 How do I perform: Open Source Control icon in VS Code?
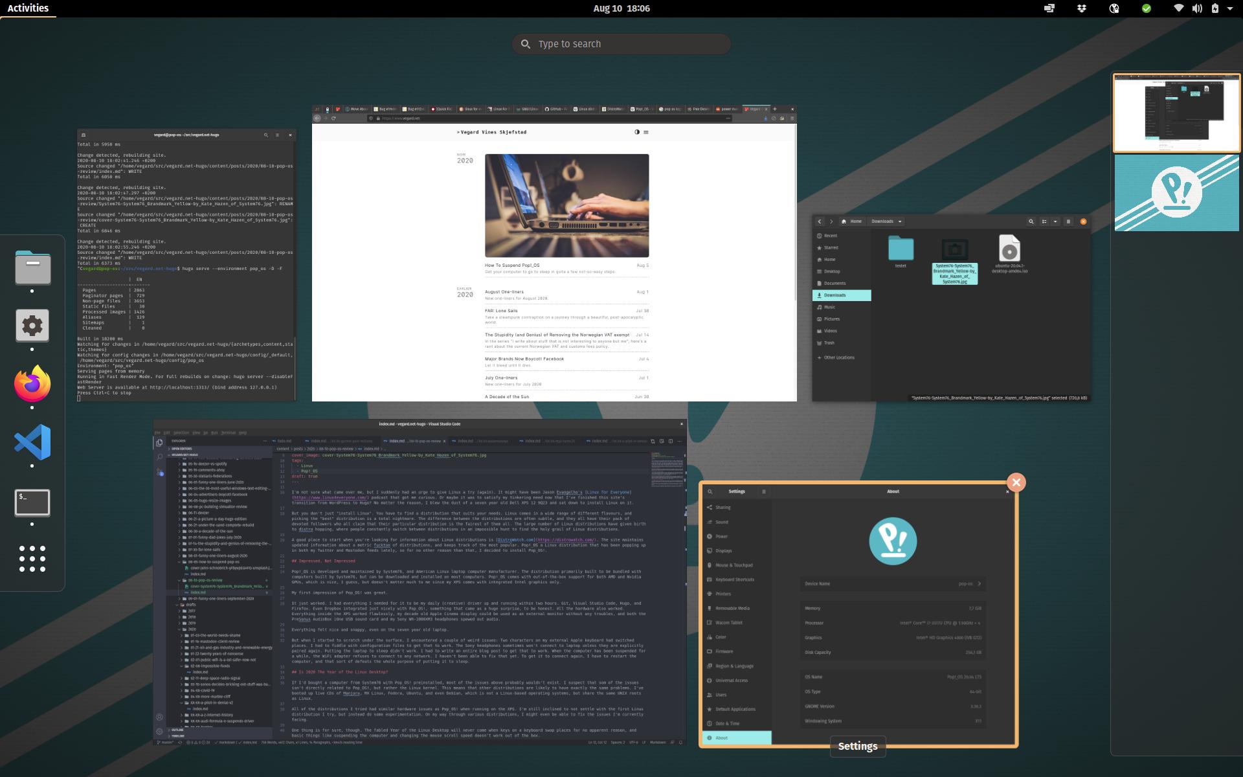point(159,472)
